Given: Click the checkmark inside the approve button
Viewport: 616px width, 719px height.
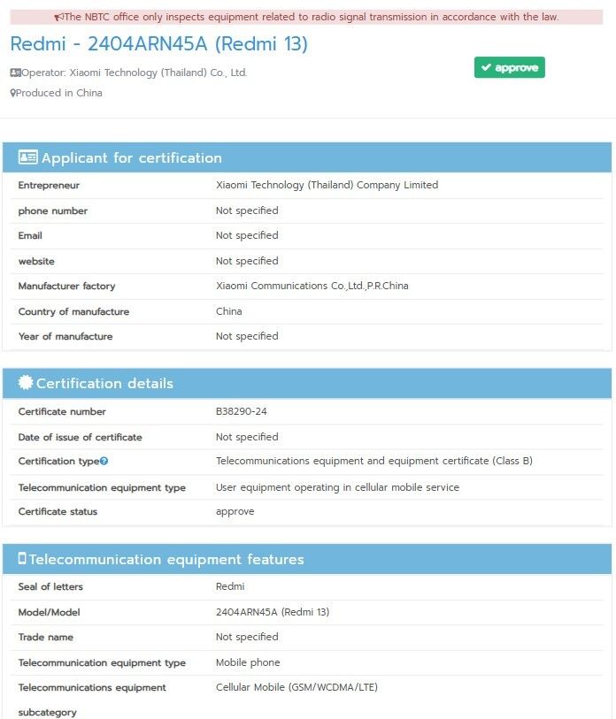Looking at the screenshot, I should [x=486, y=67].
